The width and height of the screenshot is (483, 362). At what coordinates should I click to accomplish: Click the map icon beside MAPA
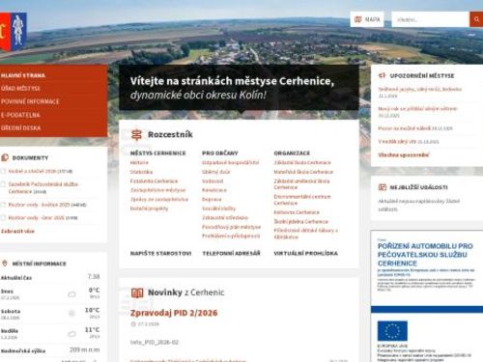357,19
